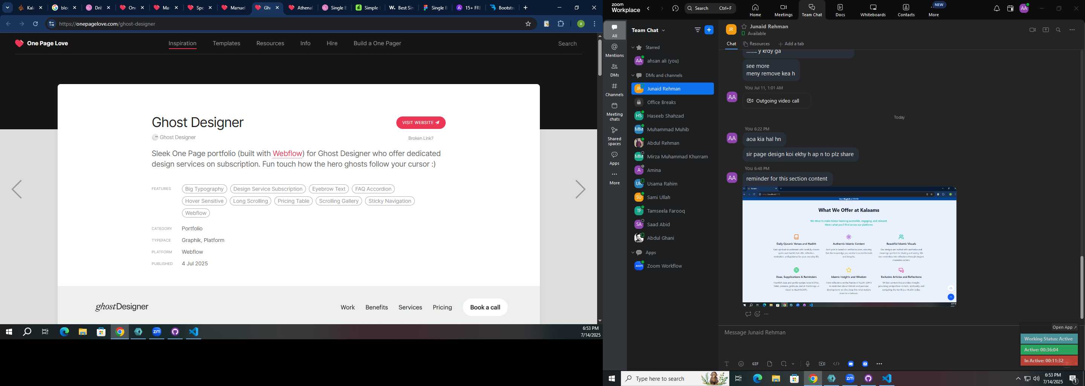Go to next site with right arrow
Viewport: 1085px width, 386px height.
[581, 189]
